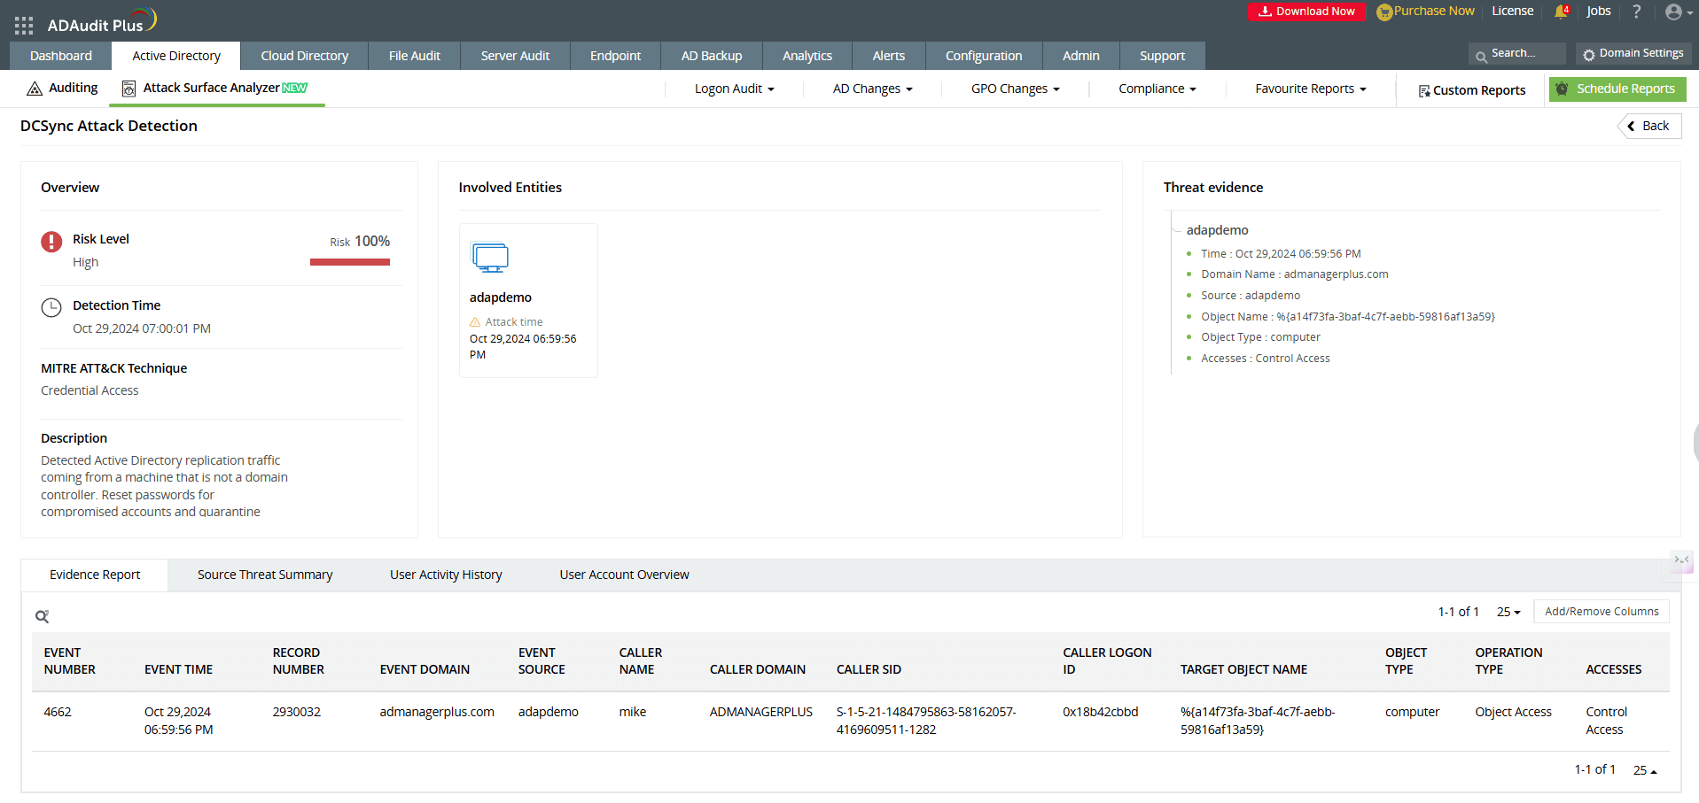Click the risk level progress bar
Image resolution: width=1699 pixels, height=803 pixels.
click(350, 262)
